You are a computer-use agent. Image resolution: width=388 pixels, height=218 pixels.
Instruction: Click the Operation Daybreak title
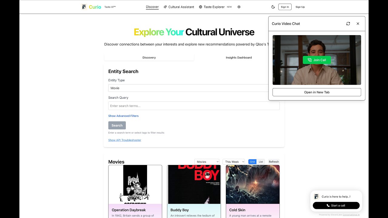click(129, 210)
